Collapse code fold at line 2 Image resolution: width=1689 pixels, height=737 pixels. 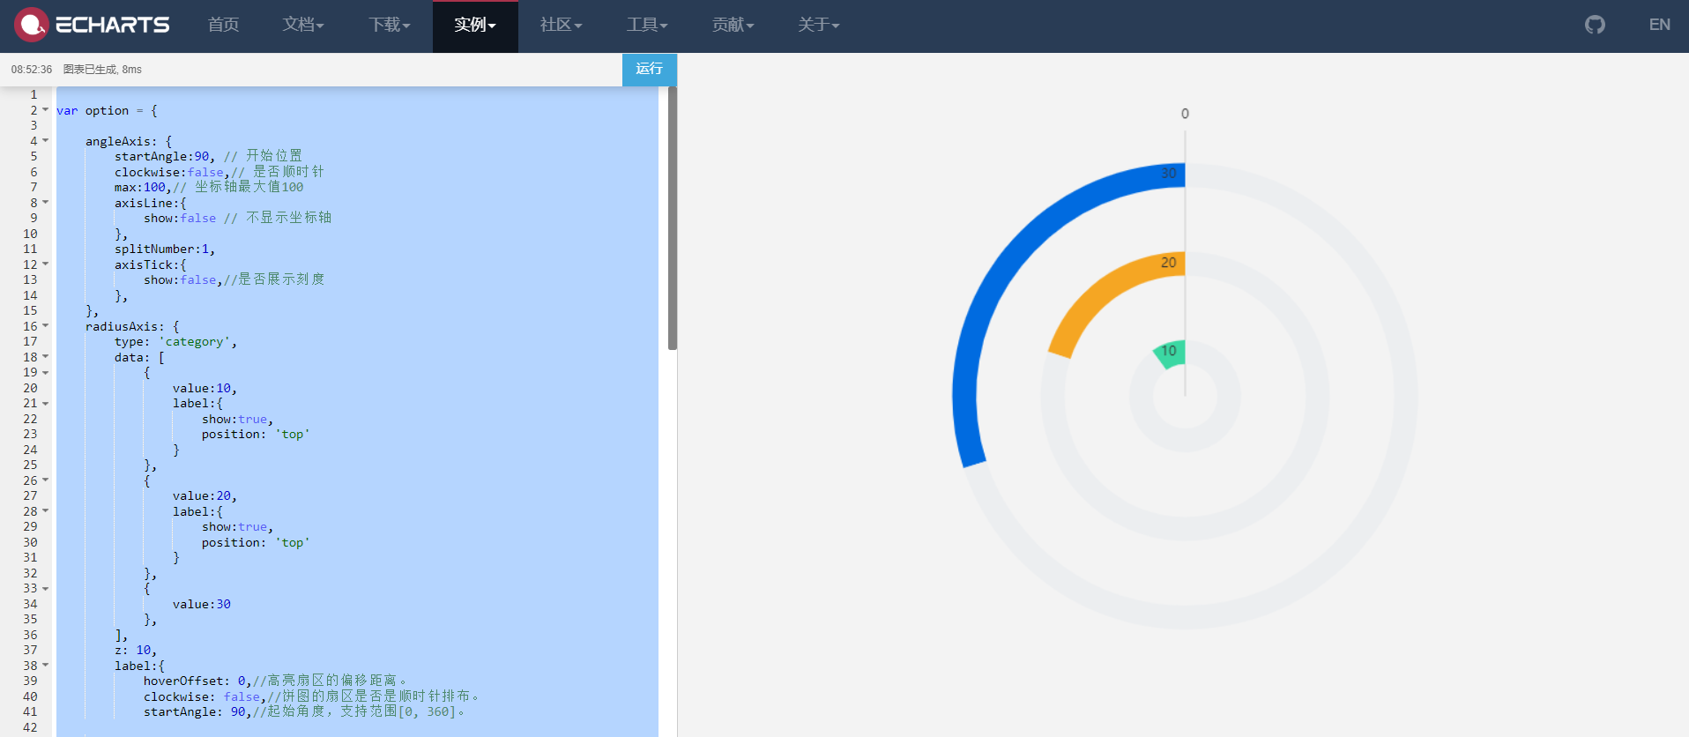[x=46, y=110]
